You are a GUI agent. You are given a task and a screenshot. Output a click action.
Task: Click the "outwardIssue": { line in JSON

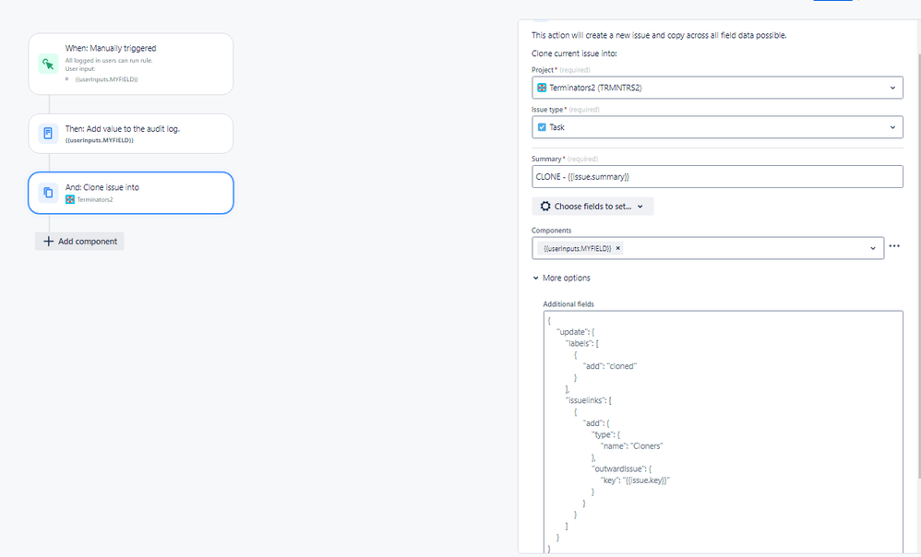621,469
